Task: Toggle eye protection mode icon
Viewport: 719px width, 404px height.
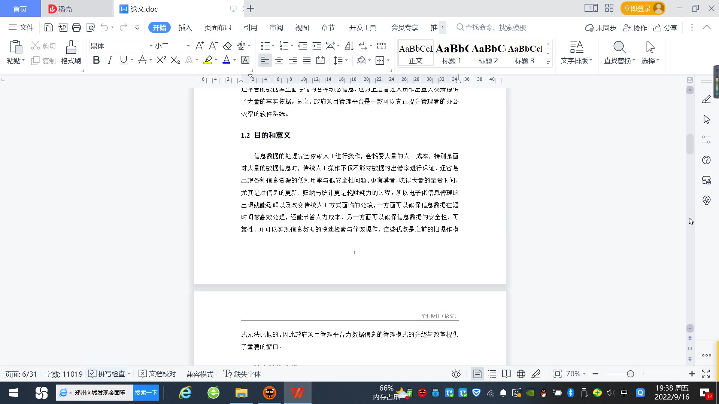Action: (x=456, y=374)
